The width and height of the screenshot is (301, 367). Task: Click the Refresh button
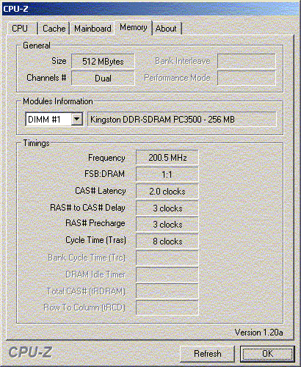click(x=207, y=354)
